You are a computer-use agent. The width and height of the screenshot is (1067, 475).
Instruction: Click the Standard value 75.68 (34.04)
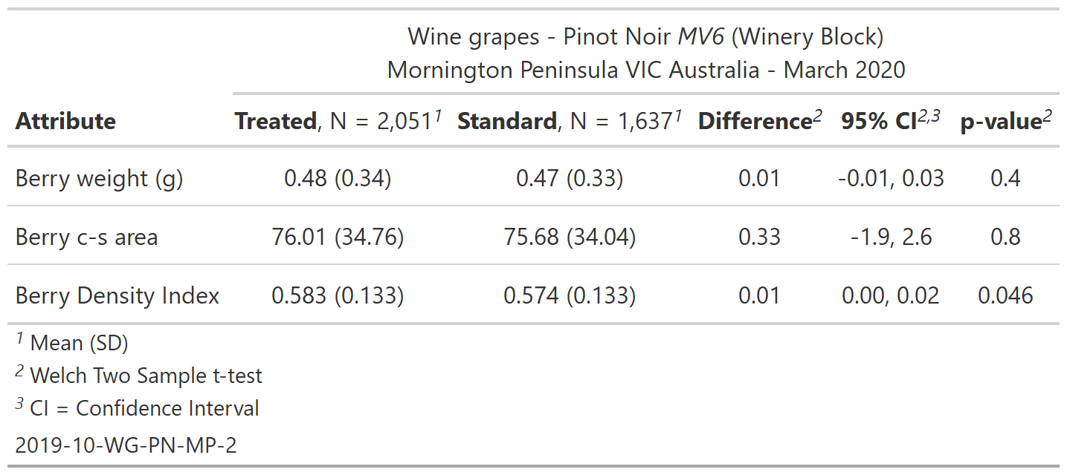(570, 237)
